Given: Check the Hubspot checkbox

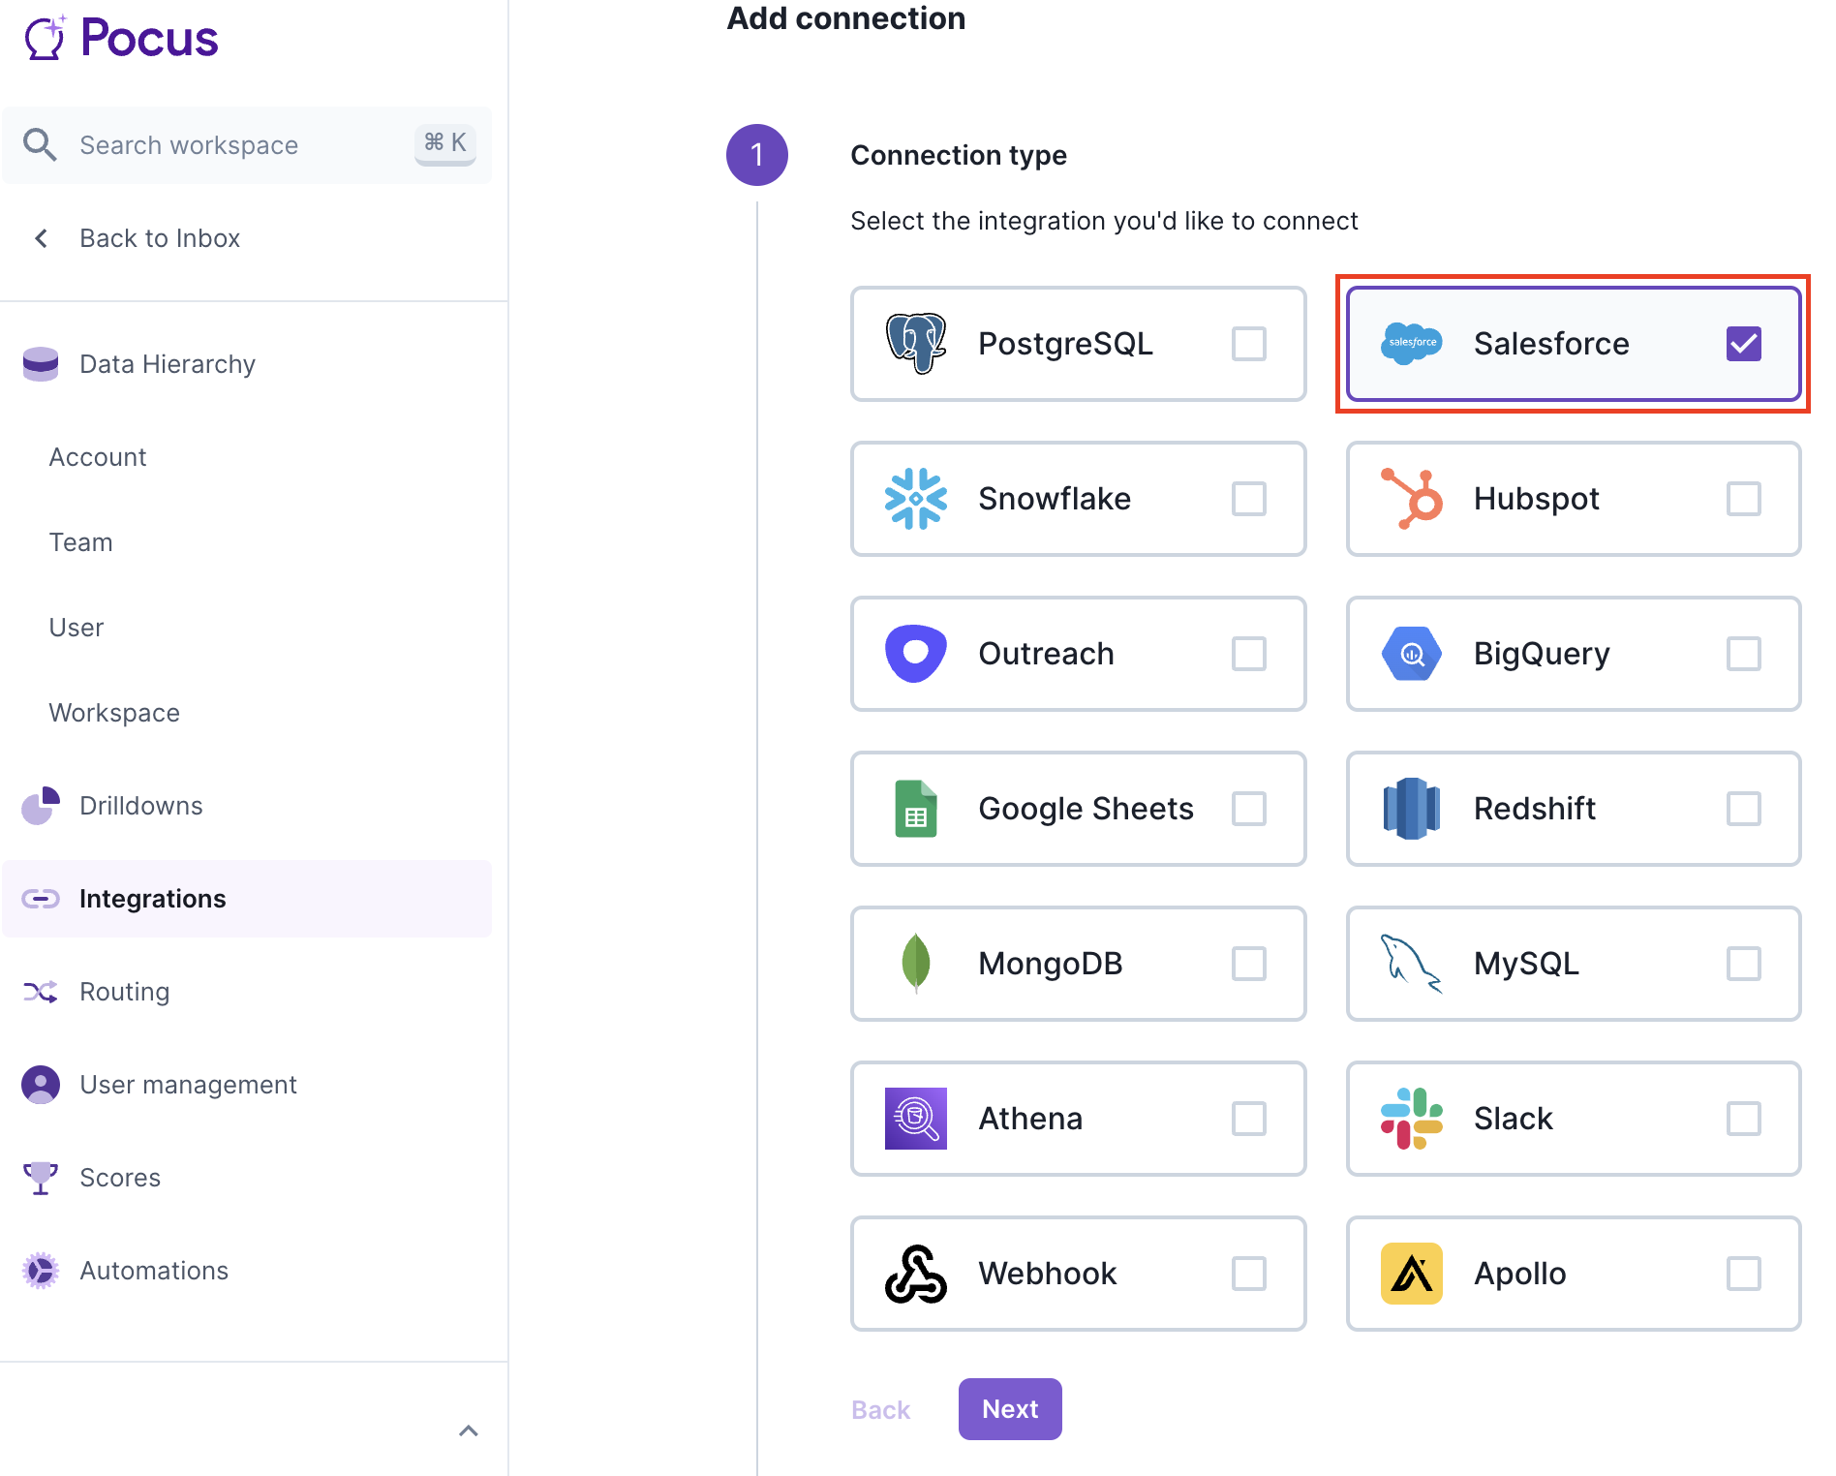Looking at the screenshot, I should (x=1744, y=499).
